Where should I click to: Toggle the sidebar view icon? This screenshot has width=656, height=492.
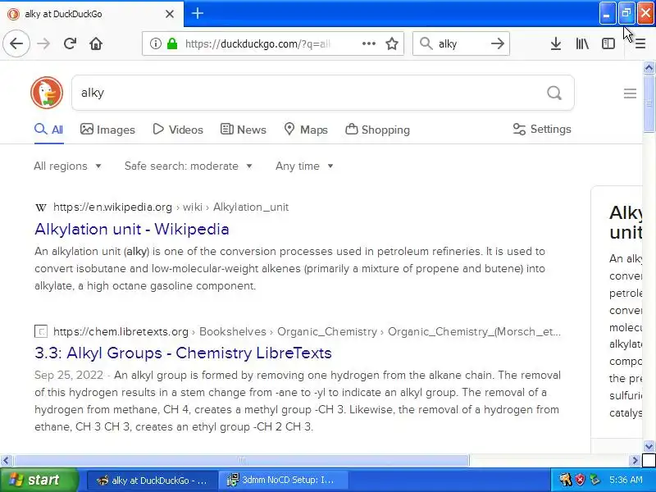click(x=608, y=43)
